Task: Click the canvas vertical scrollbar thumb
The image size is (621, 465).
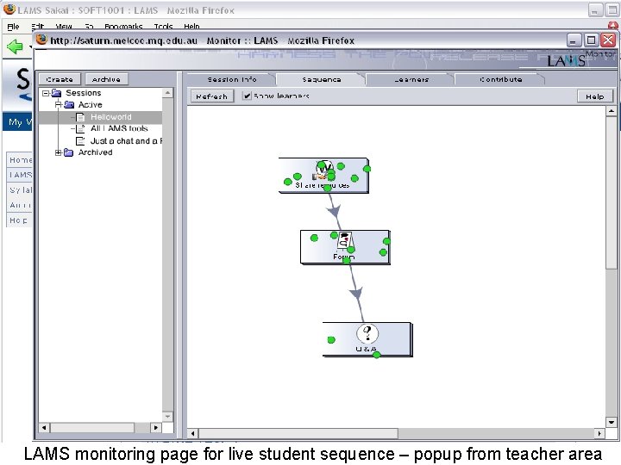Action: coord(612,193)
